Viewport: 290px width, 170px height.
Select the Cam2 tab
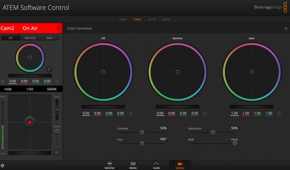tap(138, 19)
